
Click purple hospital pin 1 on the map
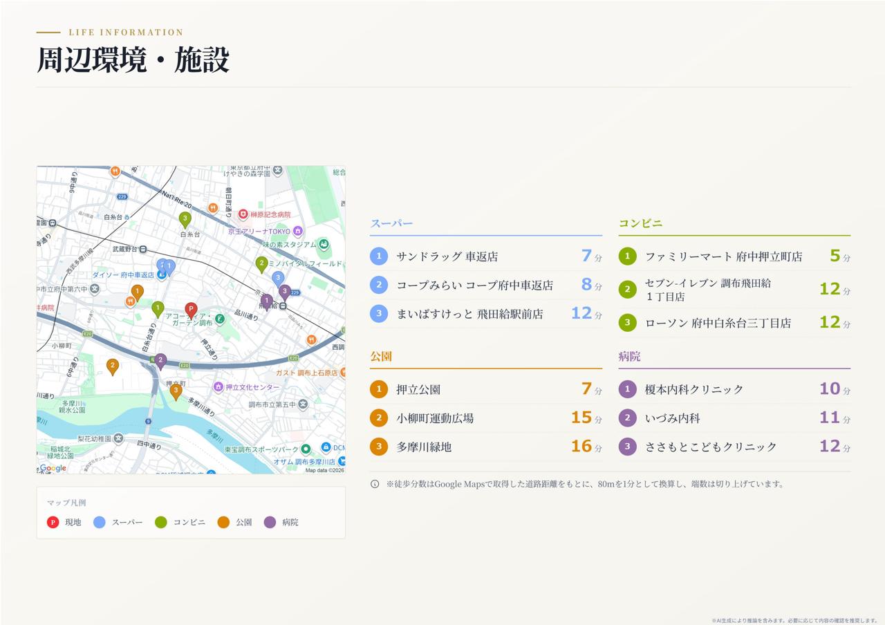pos(267,301)
